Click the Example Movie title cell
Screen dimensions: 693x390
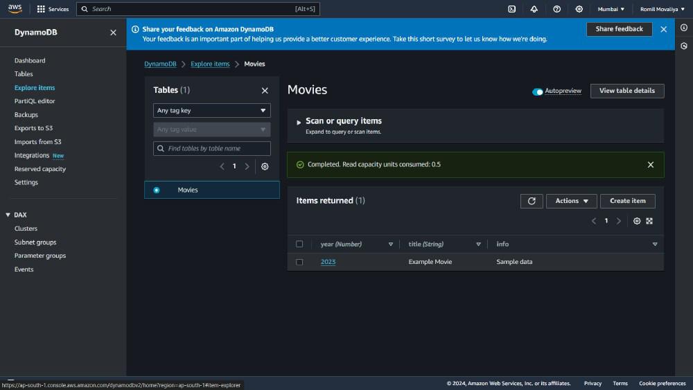pos(430,262)
